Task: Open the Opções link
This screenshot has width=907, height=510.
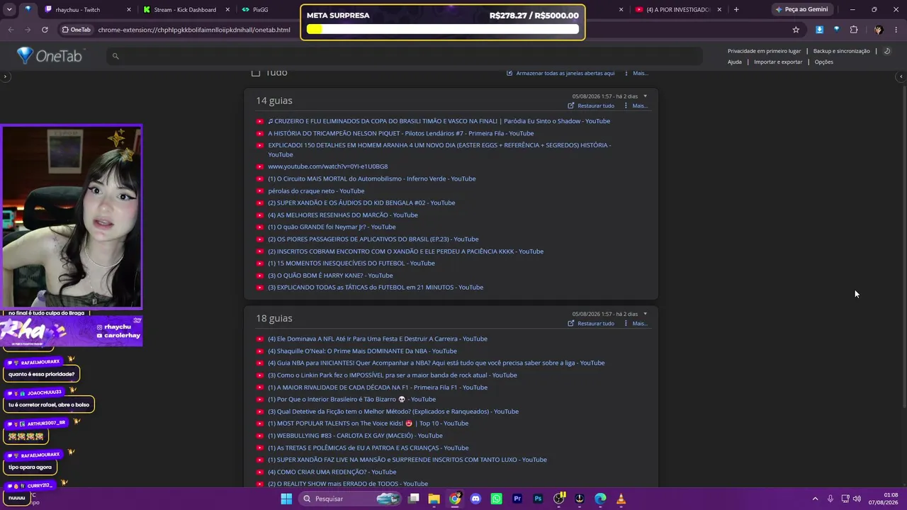Action: pyautogui.click(x=824, y=62)
